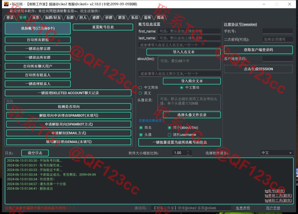Click 一键退出禁言群 button
The width and height of the screenshot is (298, 214).
point(38,48)
